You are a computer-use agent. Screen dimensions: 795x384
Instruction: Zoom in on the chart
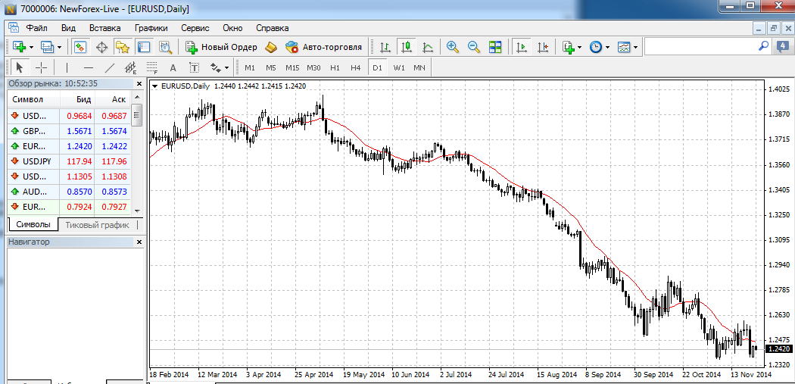(453, 47)
